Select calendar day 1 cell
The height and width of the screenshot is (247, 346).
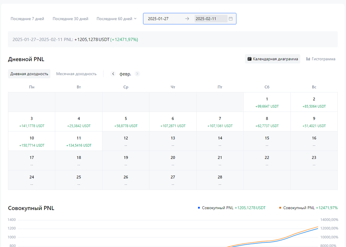(267, 102)
